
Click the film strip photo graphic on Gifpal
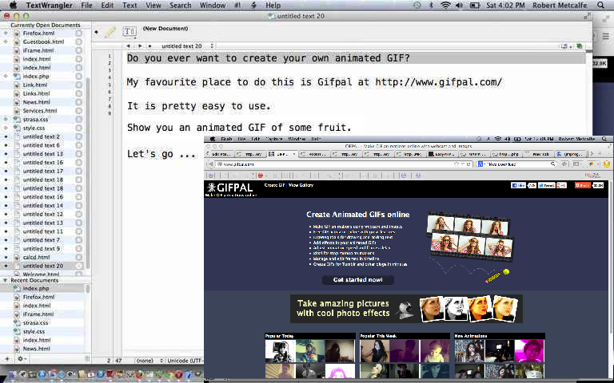click(x=470, y=236)
